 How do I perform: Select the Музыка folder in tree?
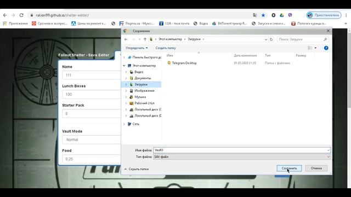(138, 97)
